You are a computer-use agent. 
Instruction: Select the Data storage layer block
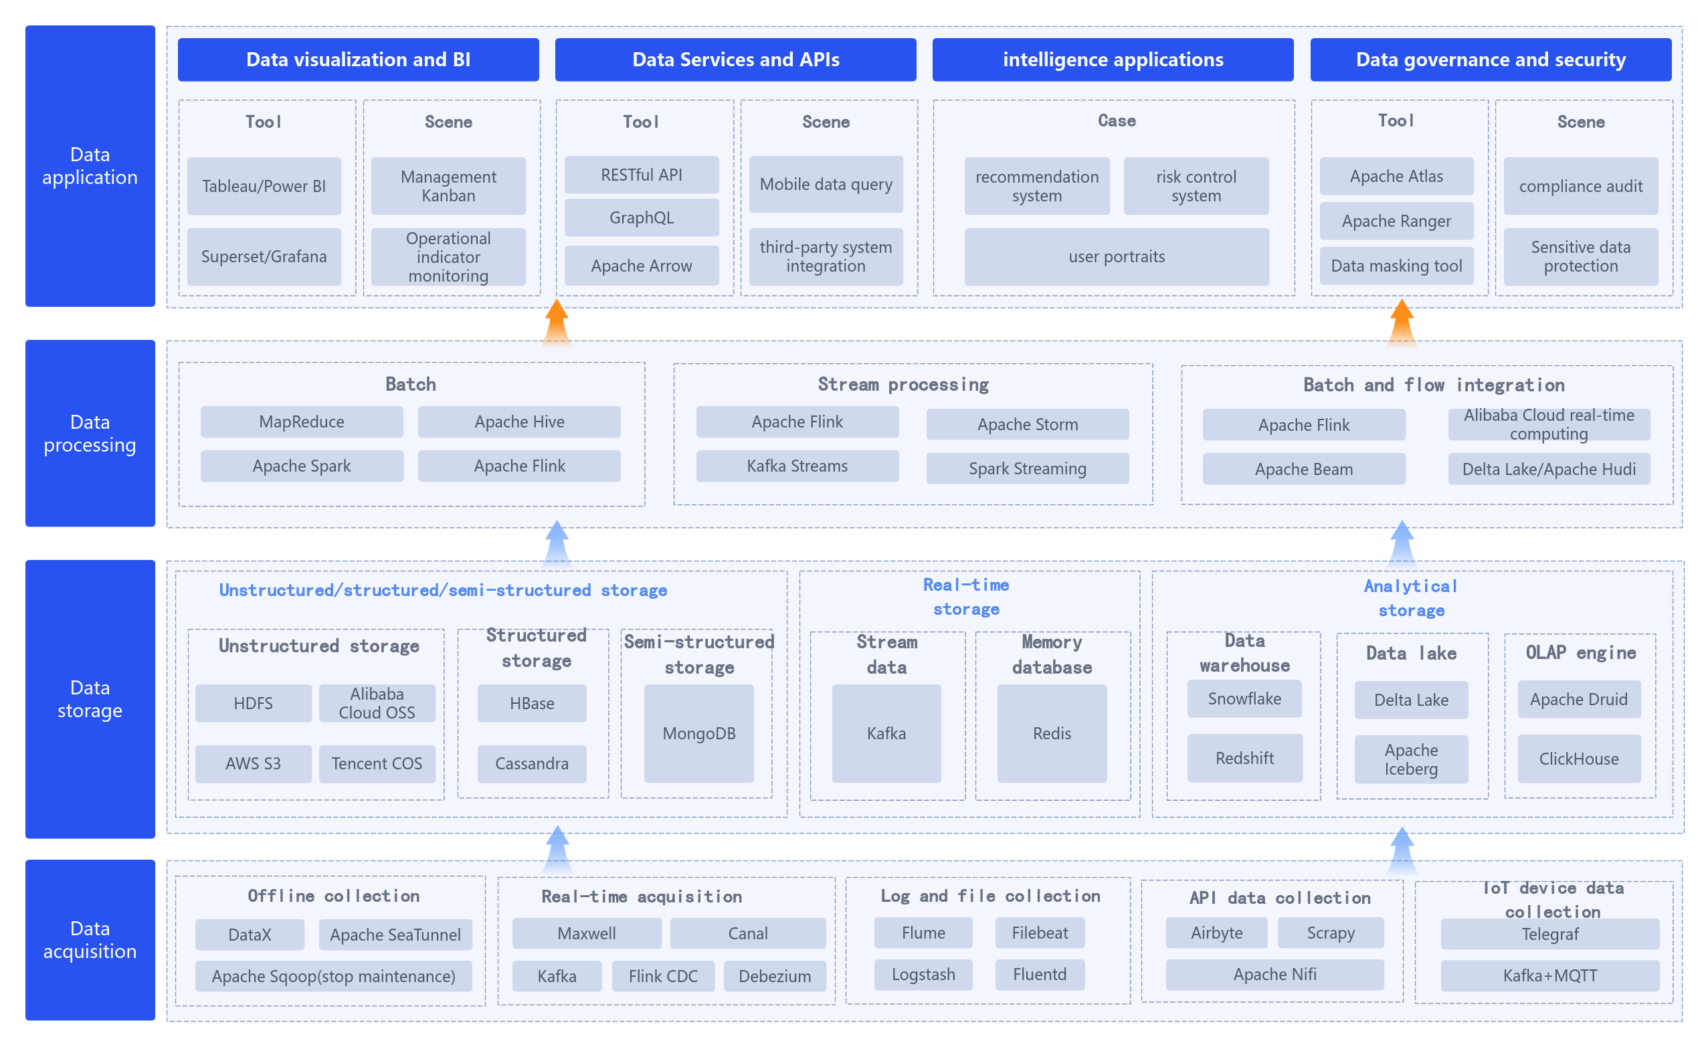90,698
